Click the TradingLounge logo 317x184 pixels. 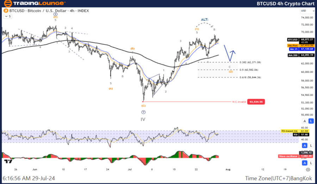point(35,4)
